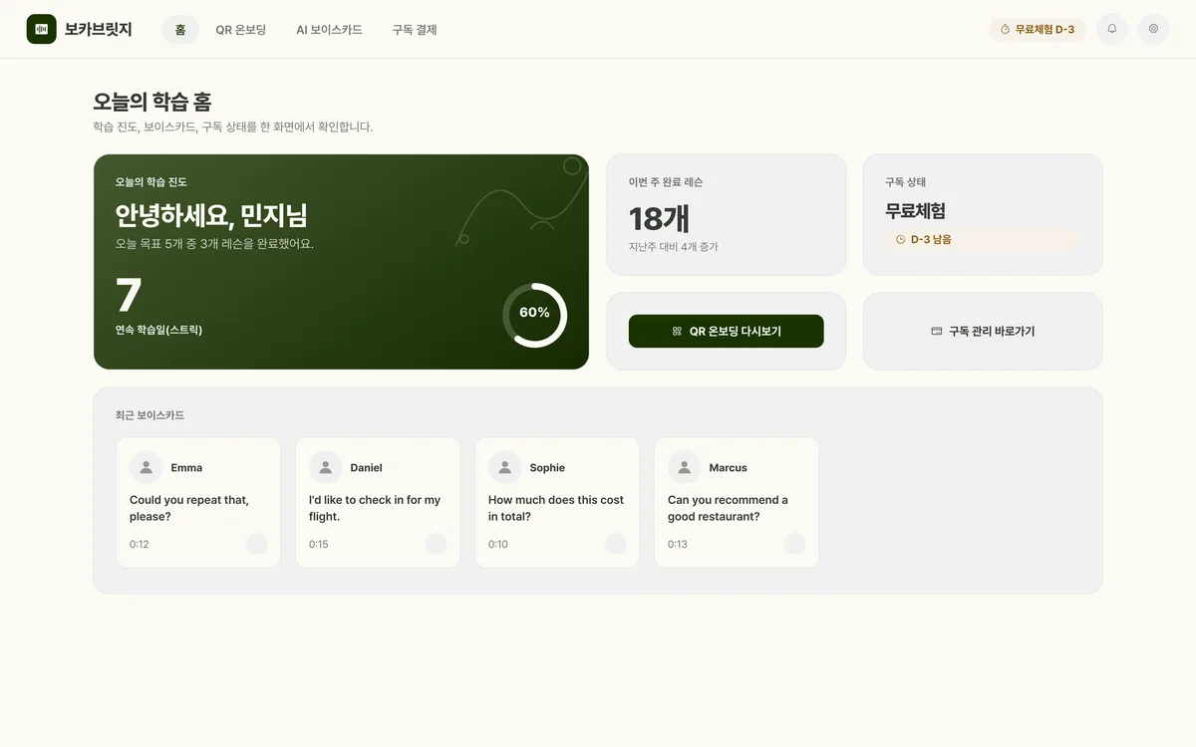Image resolution: width=1196 pixels, height=747 pixels.
Task: Open the QR 온보딩 tab
Action: point(241,30)
